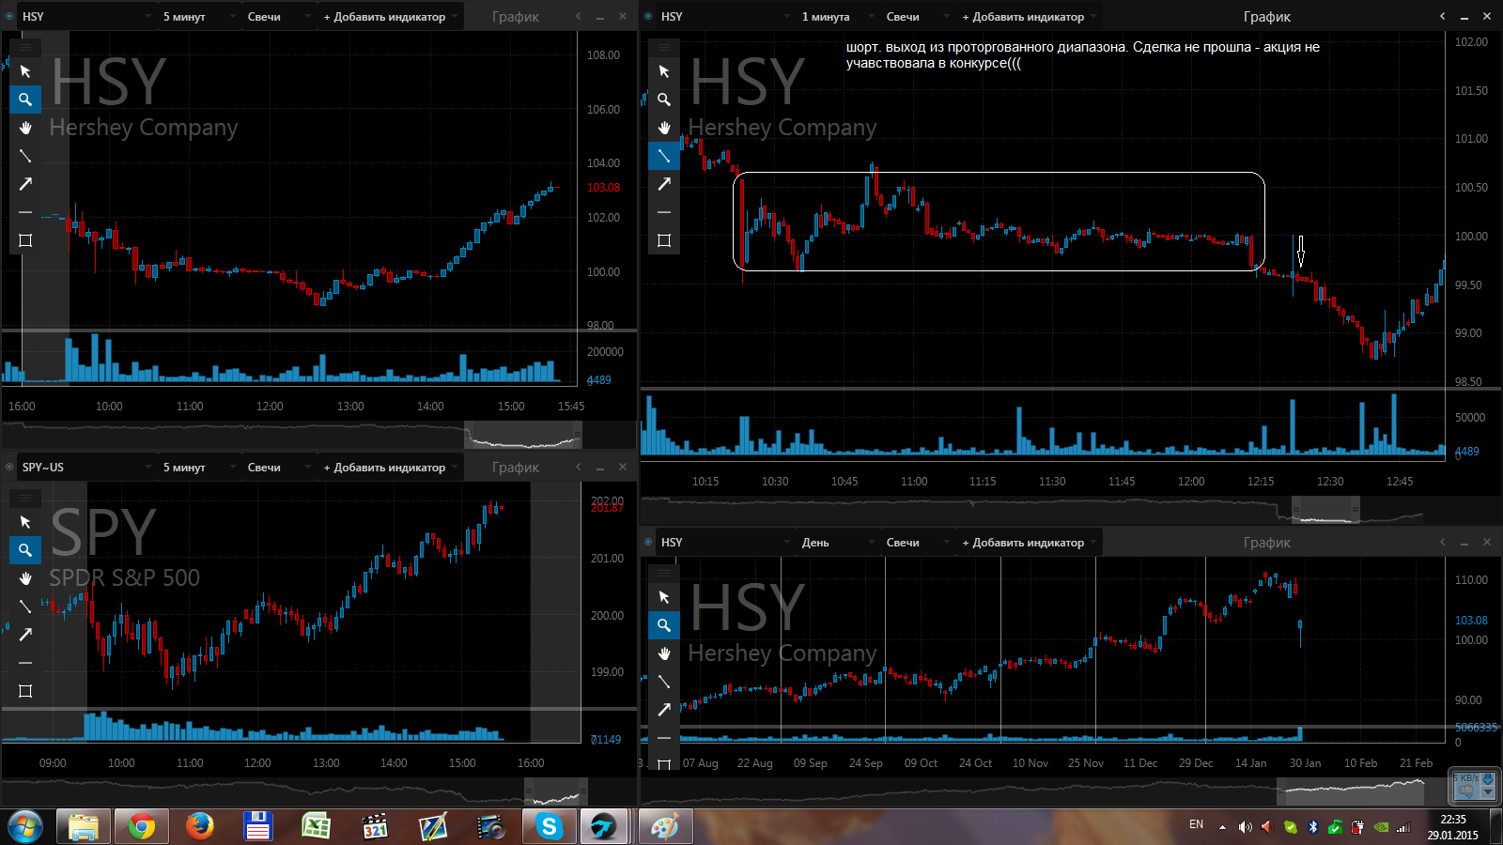The height and width of the screenshot is (845, 1503).
Task: Open HSY ticker dropdown in 5-minute chart panel
Action: [x=86, y=17]
